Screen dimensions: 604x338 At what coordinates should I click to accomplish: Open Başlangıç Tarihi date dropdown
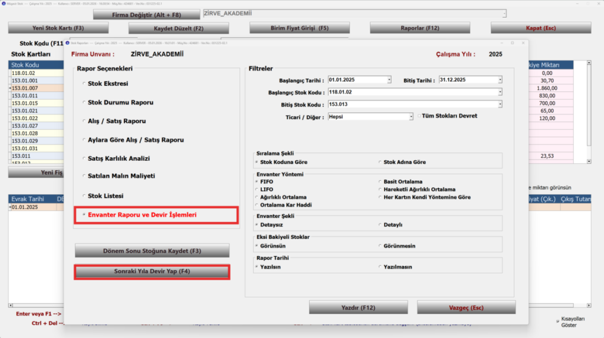[389, 79]
